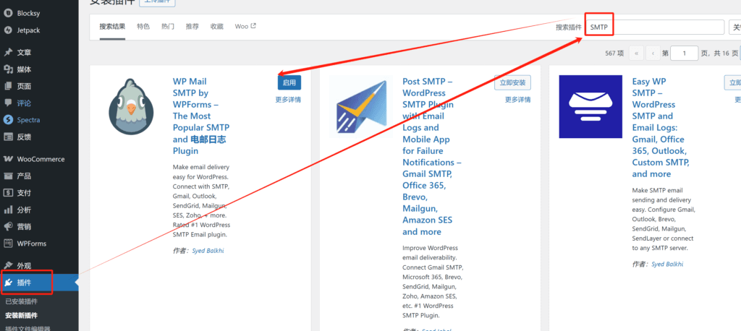Screen dimensions: 741x331
Task: Click the comment bubble icon for 评论
Action: click(x=8, y=103)
